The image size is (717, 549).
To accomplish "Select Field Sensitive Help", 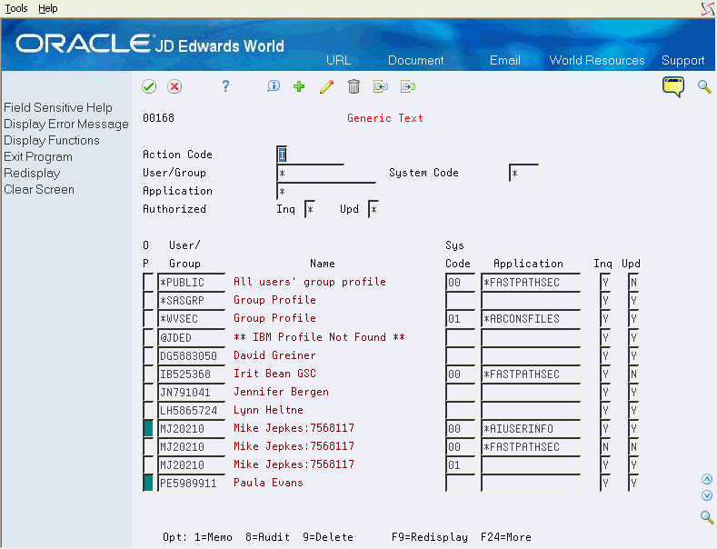I will tap(58, 107).
